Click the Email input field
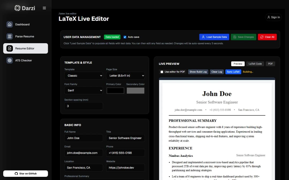This screenshot has width=289, height=180. [83, 153]
